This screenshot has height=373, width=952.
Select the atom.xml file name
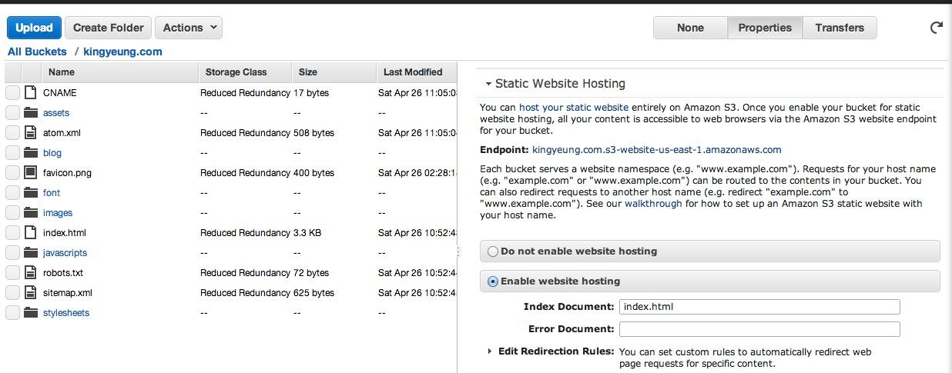click(x=62, y=133)
